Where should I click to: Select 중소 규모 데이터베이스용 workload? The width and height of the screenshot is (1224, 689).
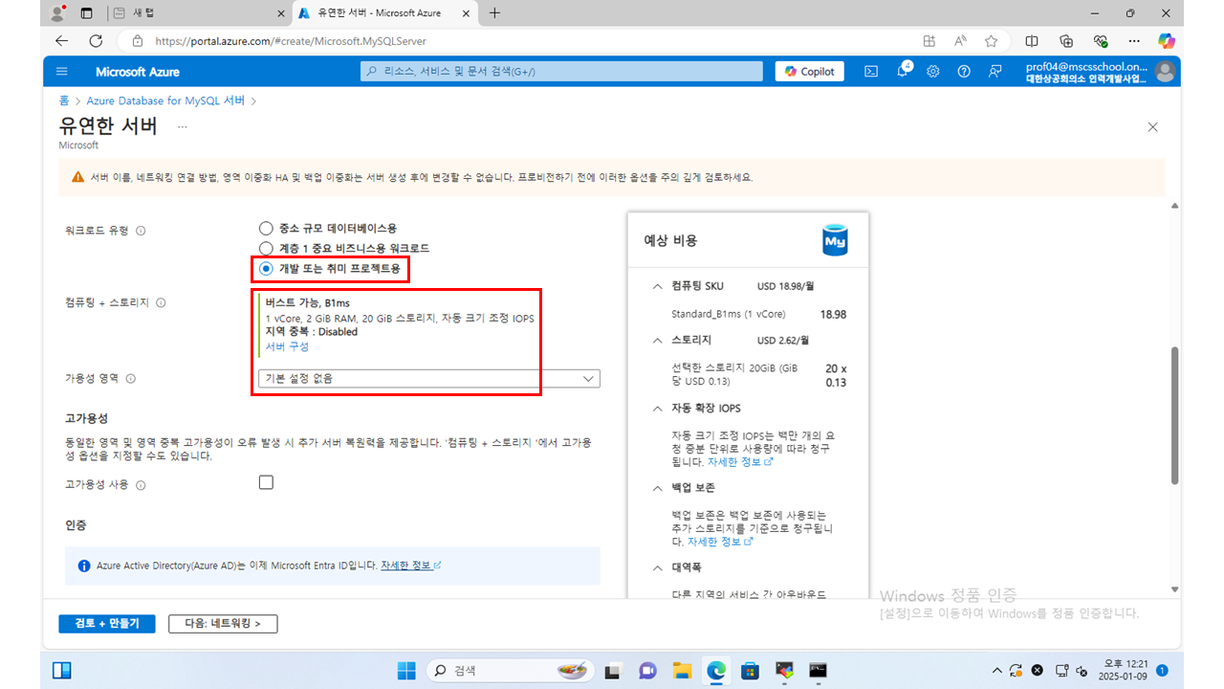click(x=266, y=229)
